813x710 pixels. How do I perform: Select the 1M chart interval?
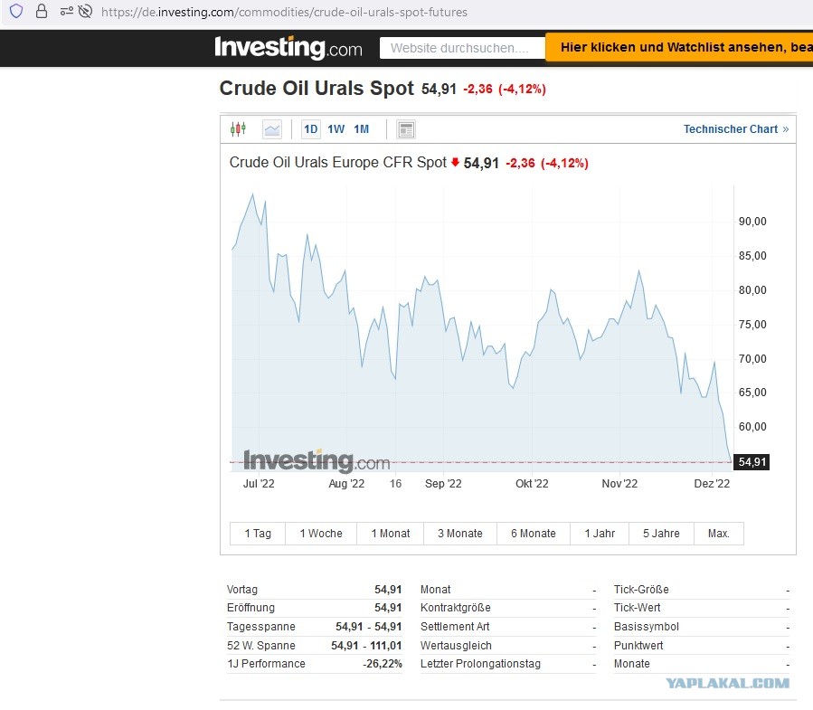361,129
